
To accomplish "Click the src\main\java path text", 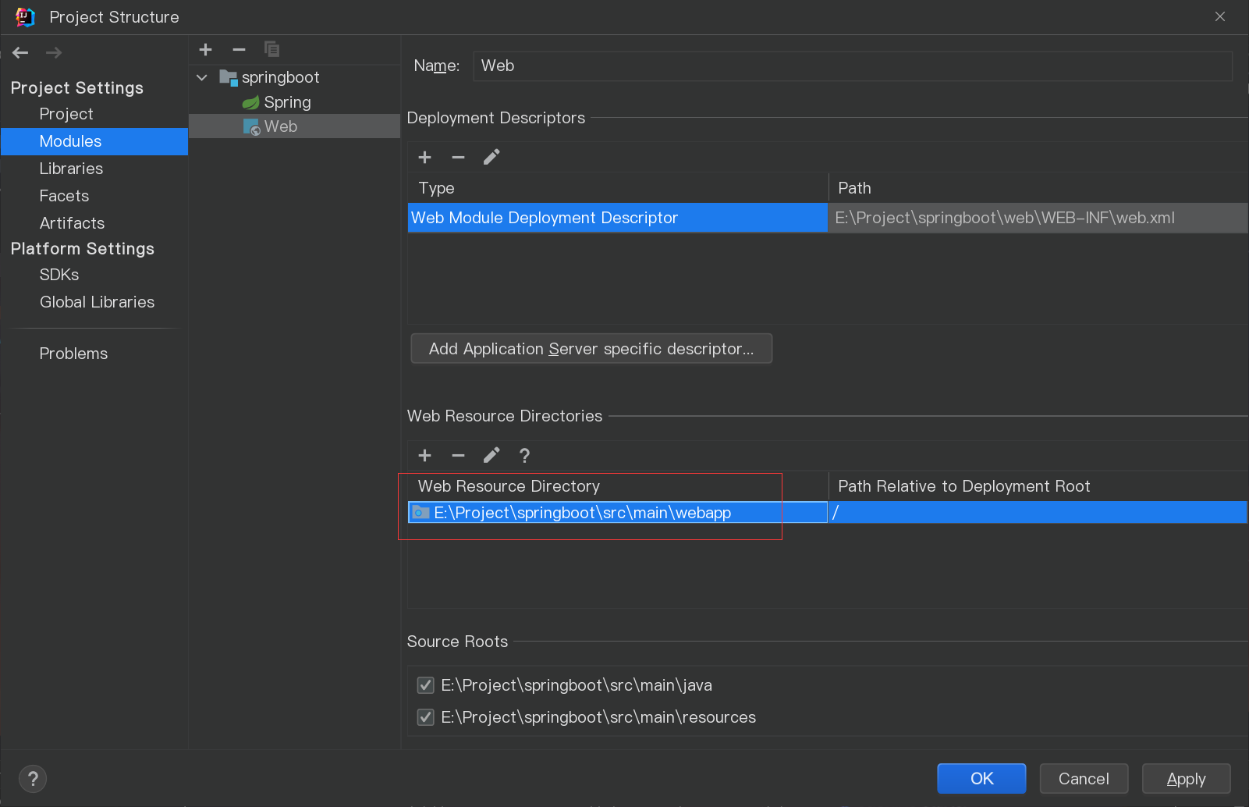I will [x=577, y=685].
